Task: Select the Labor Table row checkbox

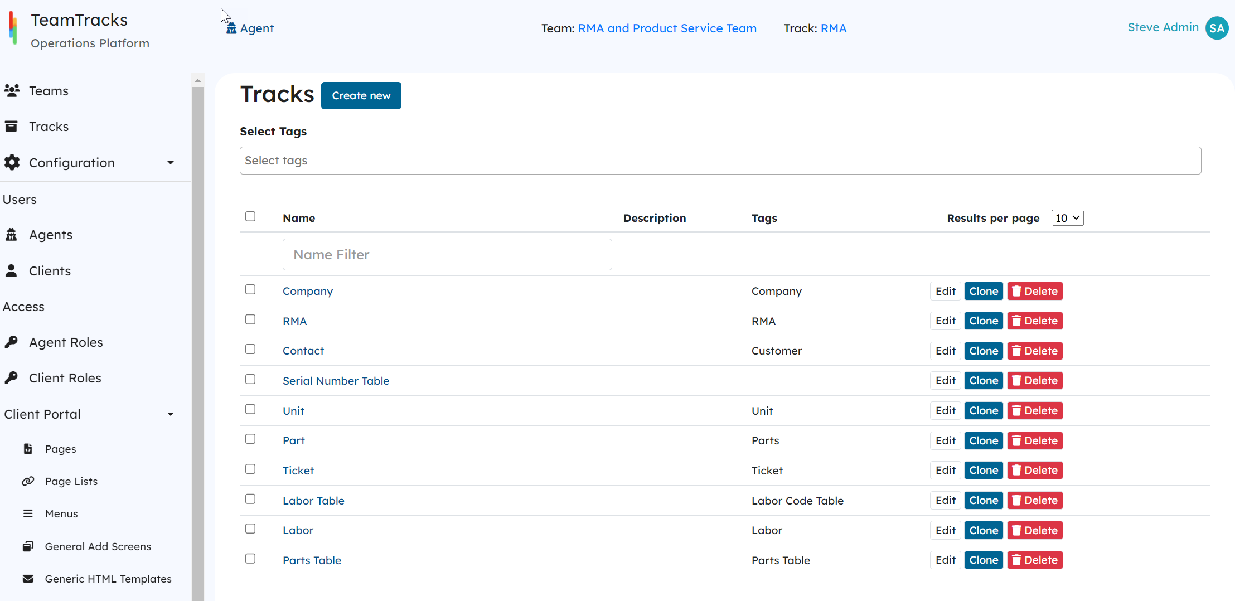Action: 250,499
